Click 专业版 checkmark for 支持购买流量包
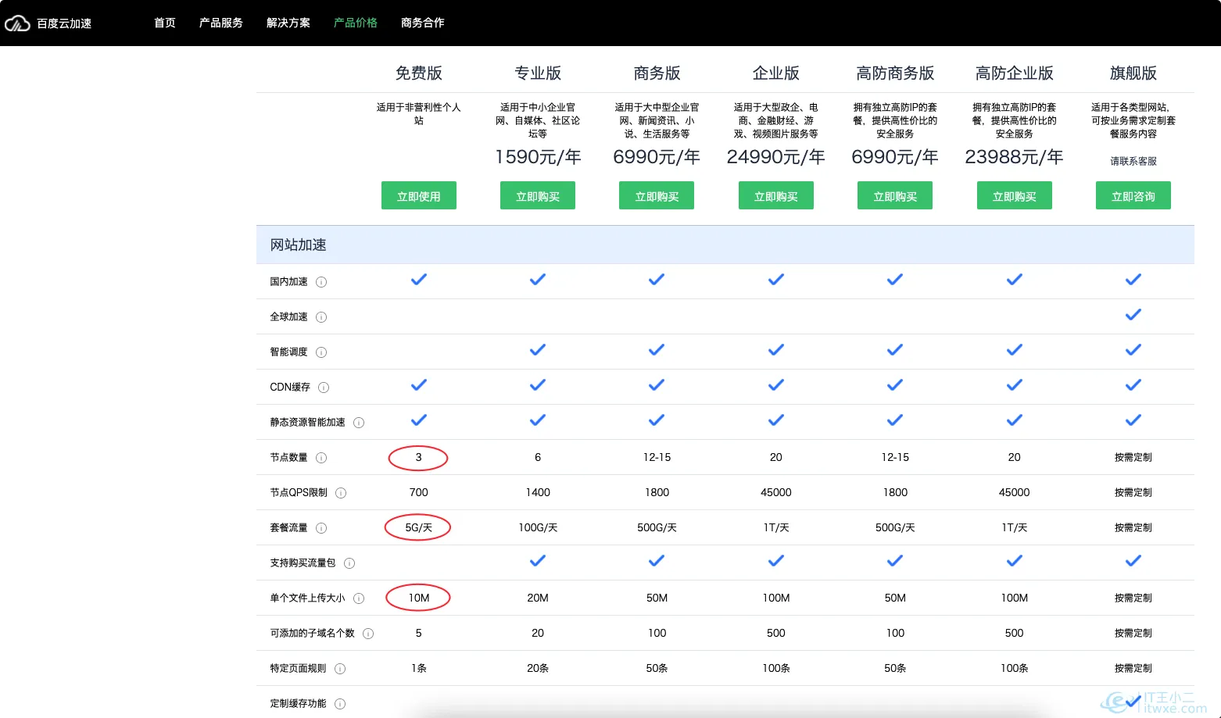 pos(537,560)
